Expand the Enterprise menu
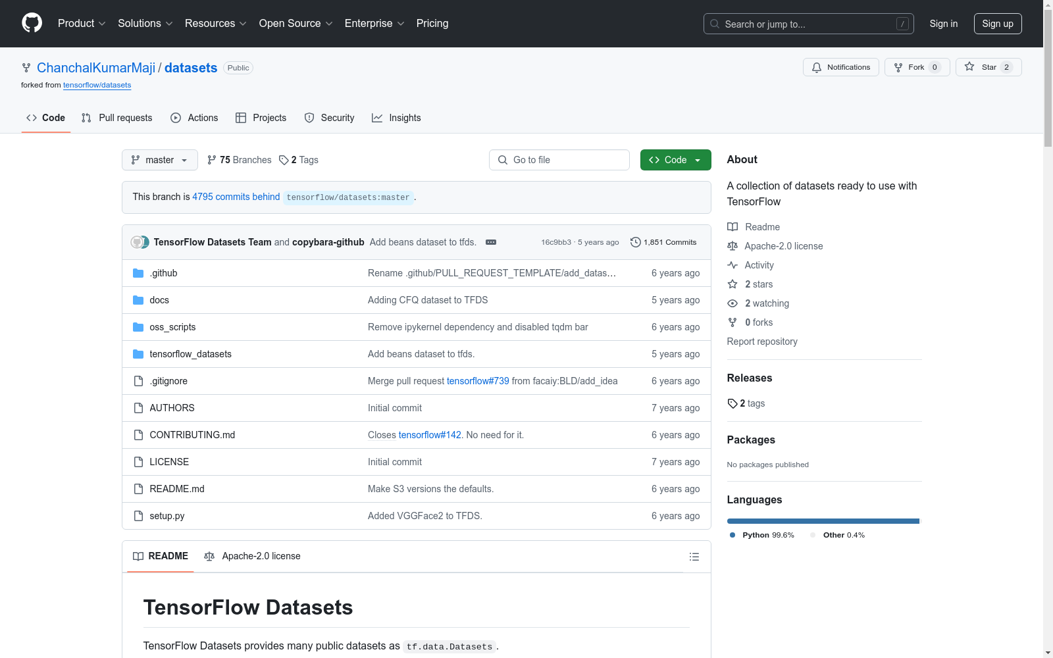This screenshot has height=658, width=1053. tap(374, 24)
